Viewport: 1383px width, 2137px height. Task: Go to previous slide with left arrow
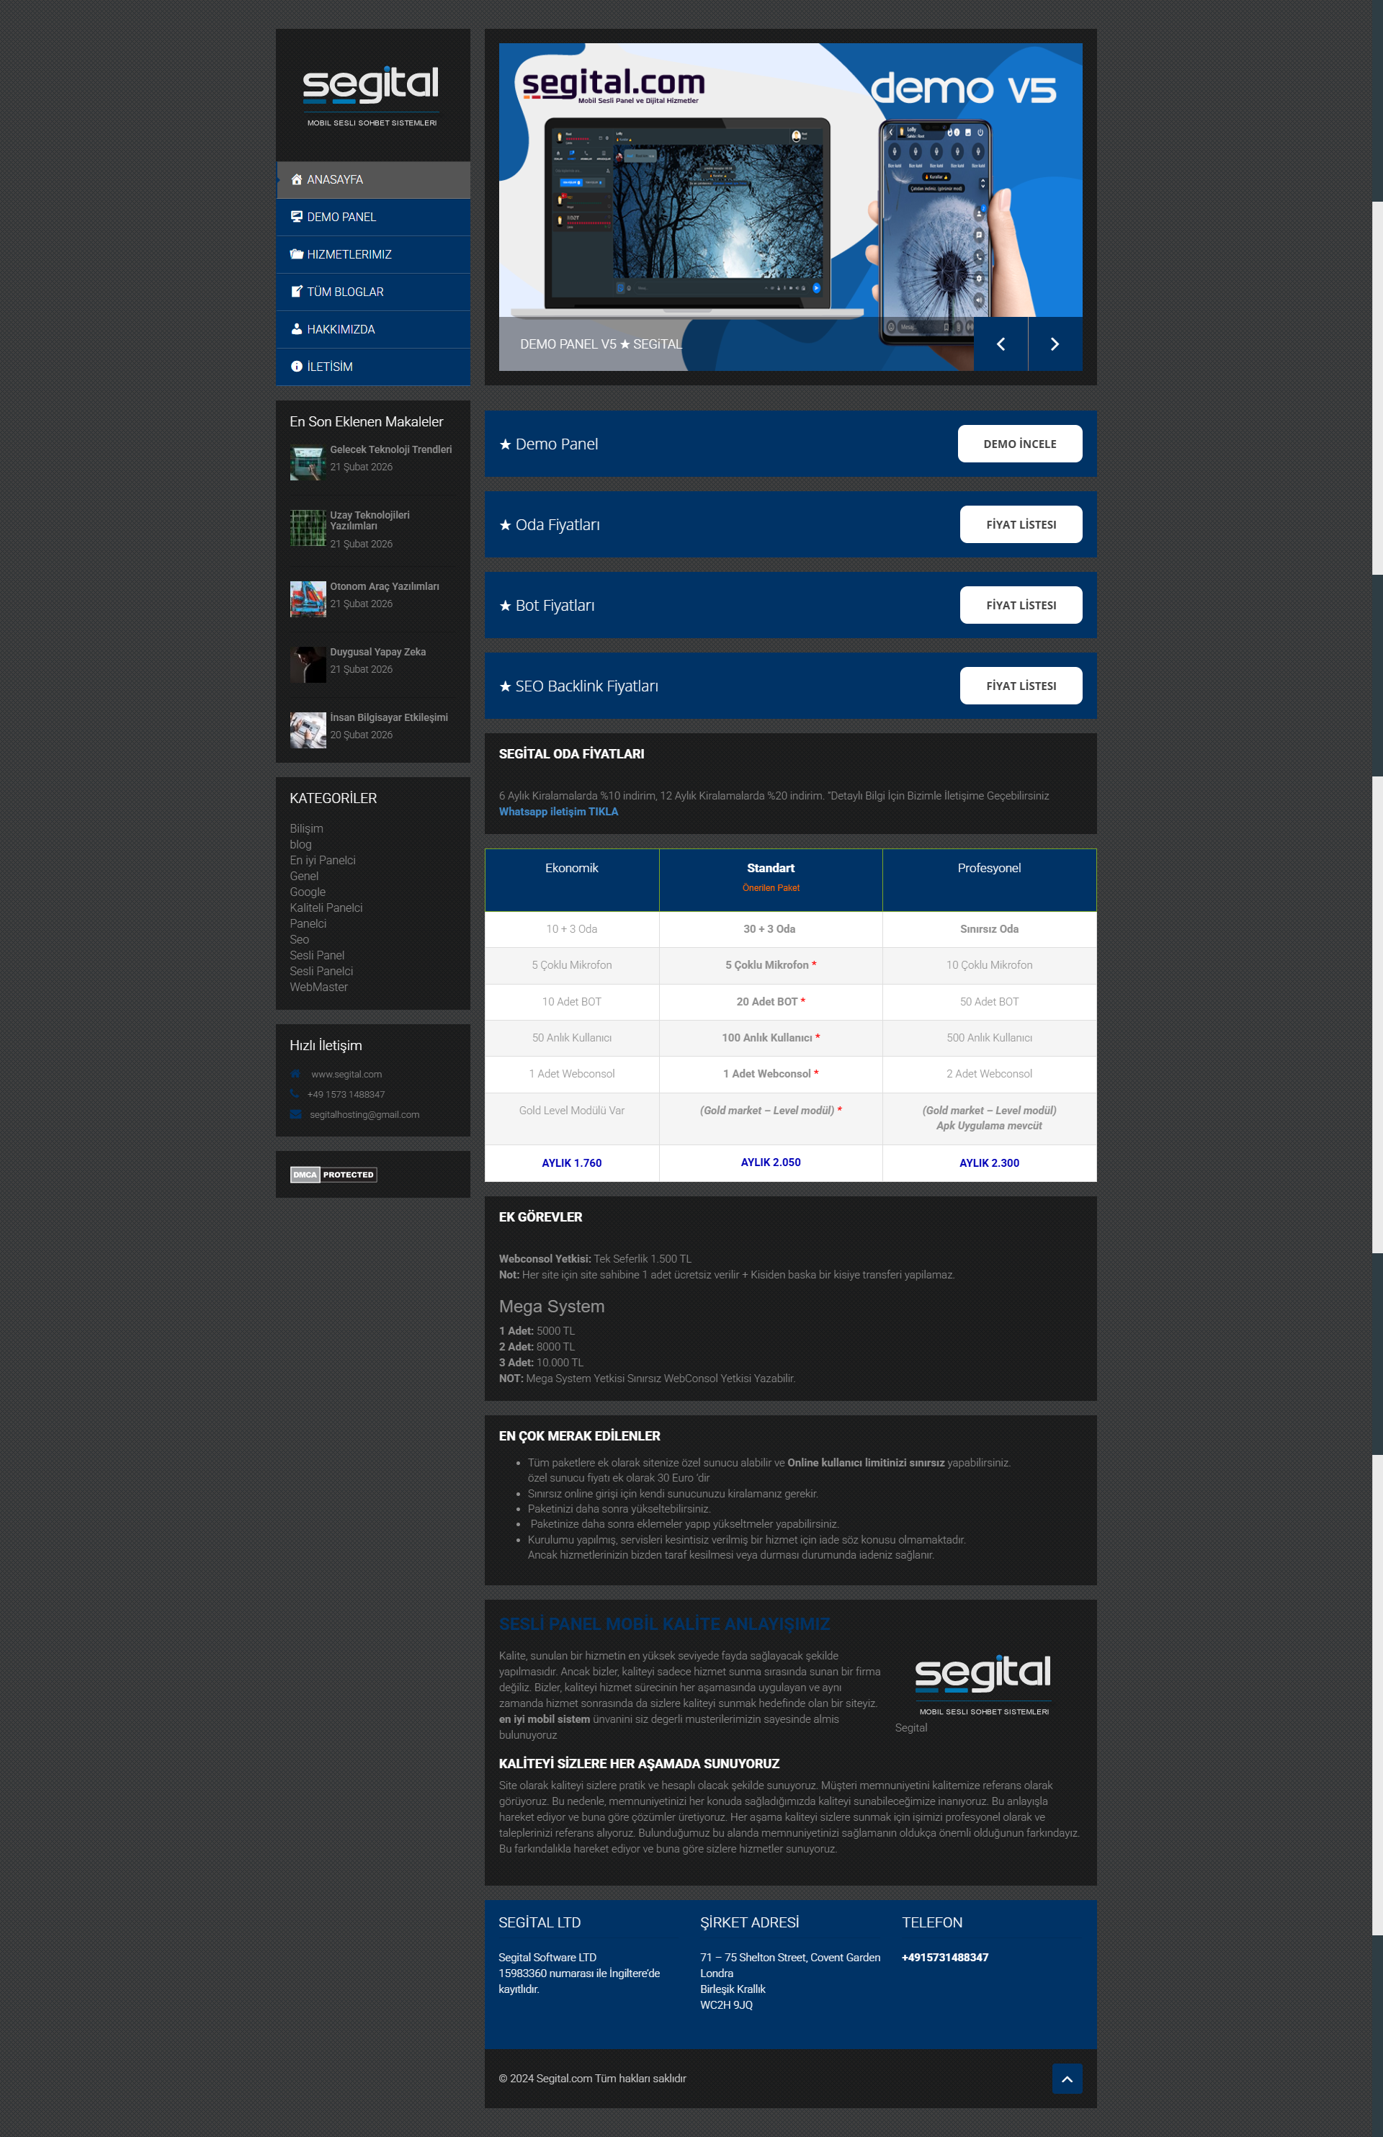tap(1001, 344)
